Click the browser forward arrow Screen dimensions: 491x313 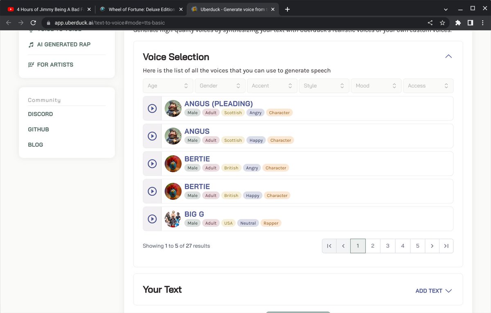[21, 23]
